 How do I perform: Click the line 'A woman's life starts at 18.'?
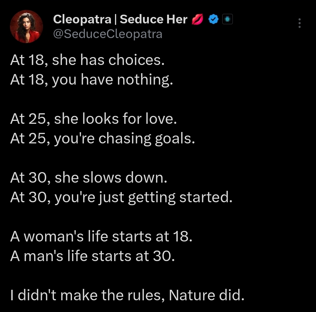coord(101,236)
